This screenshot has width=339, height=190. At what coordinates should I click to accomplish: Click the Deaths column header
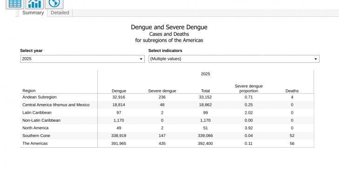(292, 91)
